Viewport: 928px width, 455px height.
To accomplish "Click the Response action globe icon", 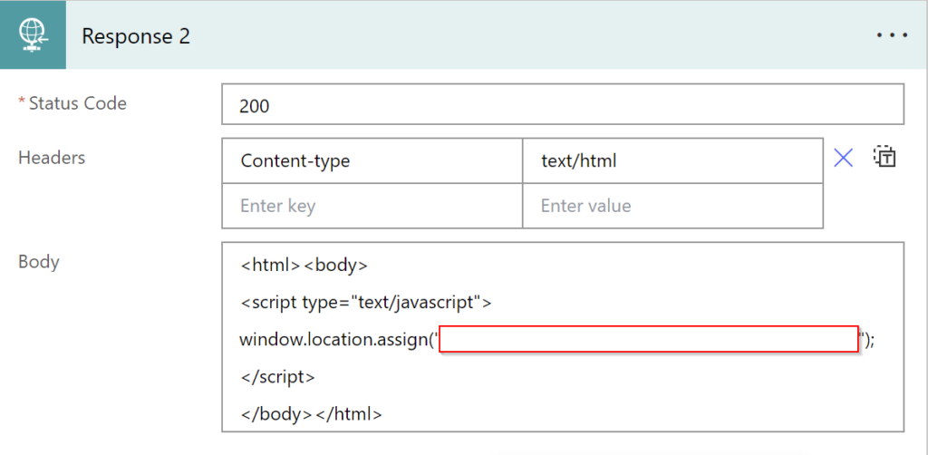I will pos(34,35).
